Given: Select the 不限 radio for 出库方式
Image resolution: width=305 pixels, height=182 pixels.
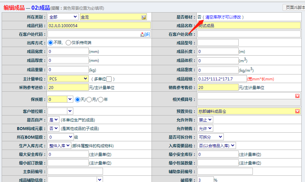Looking at the screenshot, I should tap(51, 43).
